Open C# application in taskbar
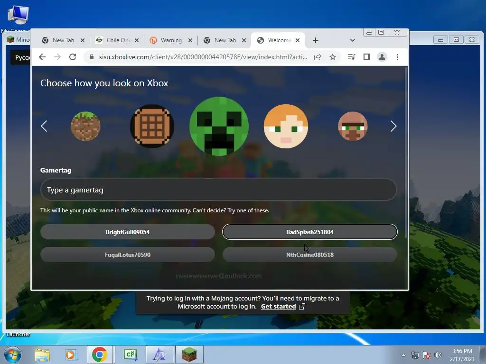This screenshot has height=364, width=486. tap(130, 355)
